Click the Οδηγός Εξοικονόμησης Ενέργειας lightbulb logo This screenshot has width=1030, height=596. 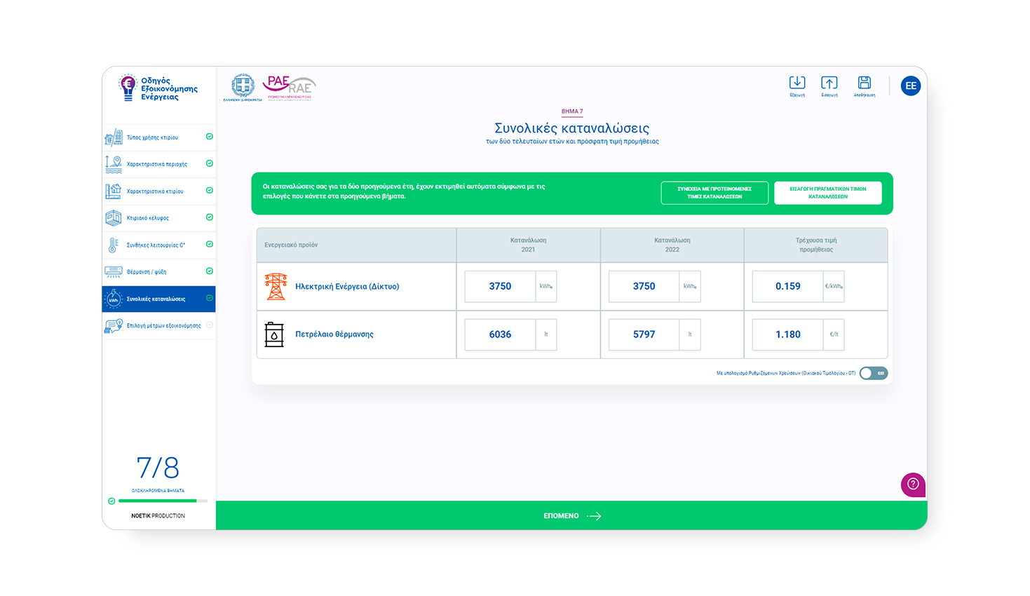[128, 88]
